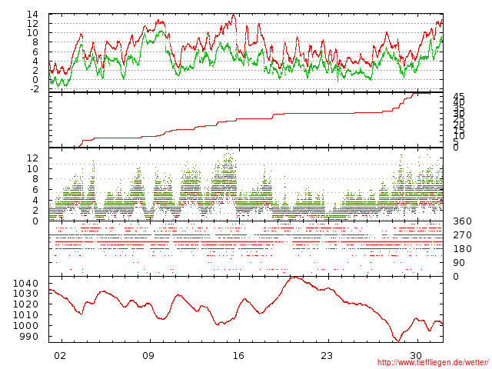Select date label 23 on the time axis
The height and width of the screenshot is (369, 492).
click(327, 356)
